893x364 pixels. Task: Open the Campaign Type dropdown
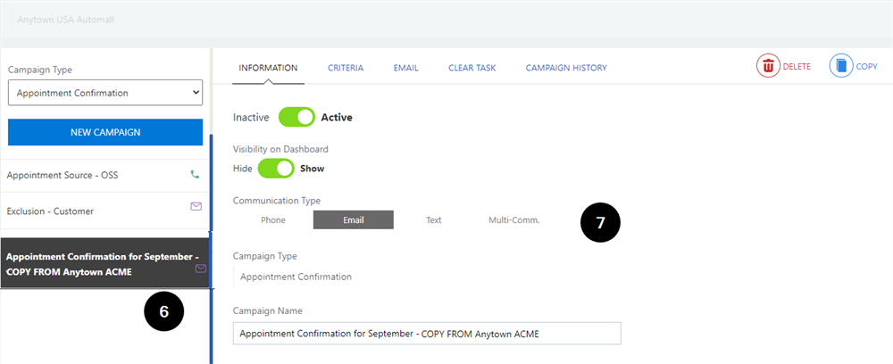105,93
